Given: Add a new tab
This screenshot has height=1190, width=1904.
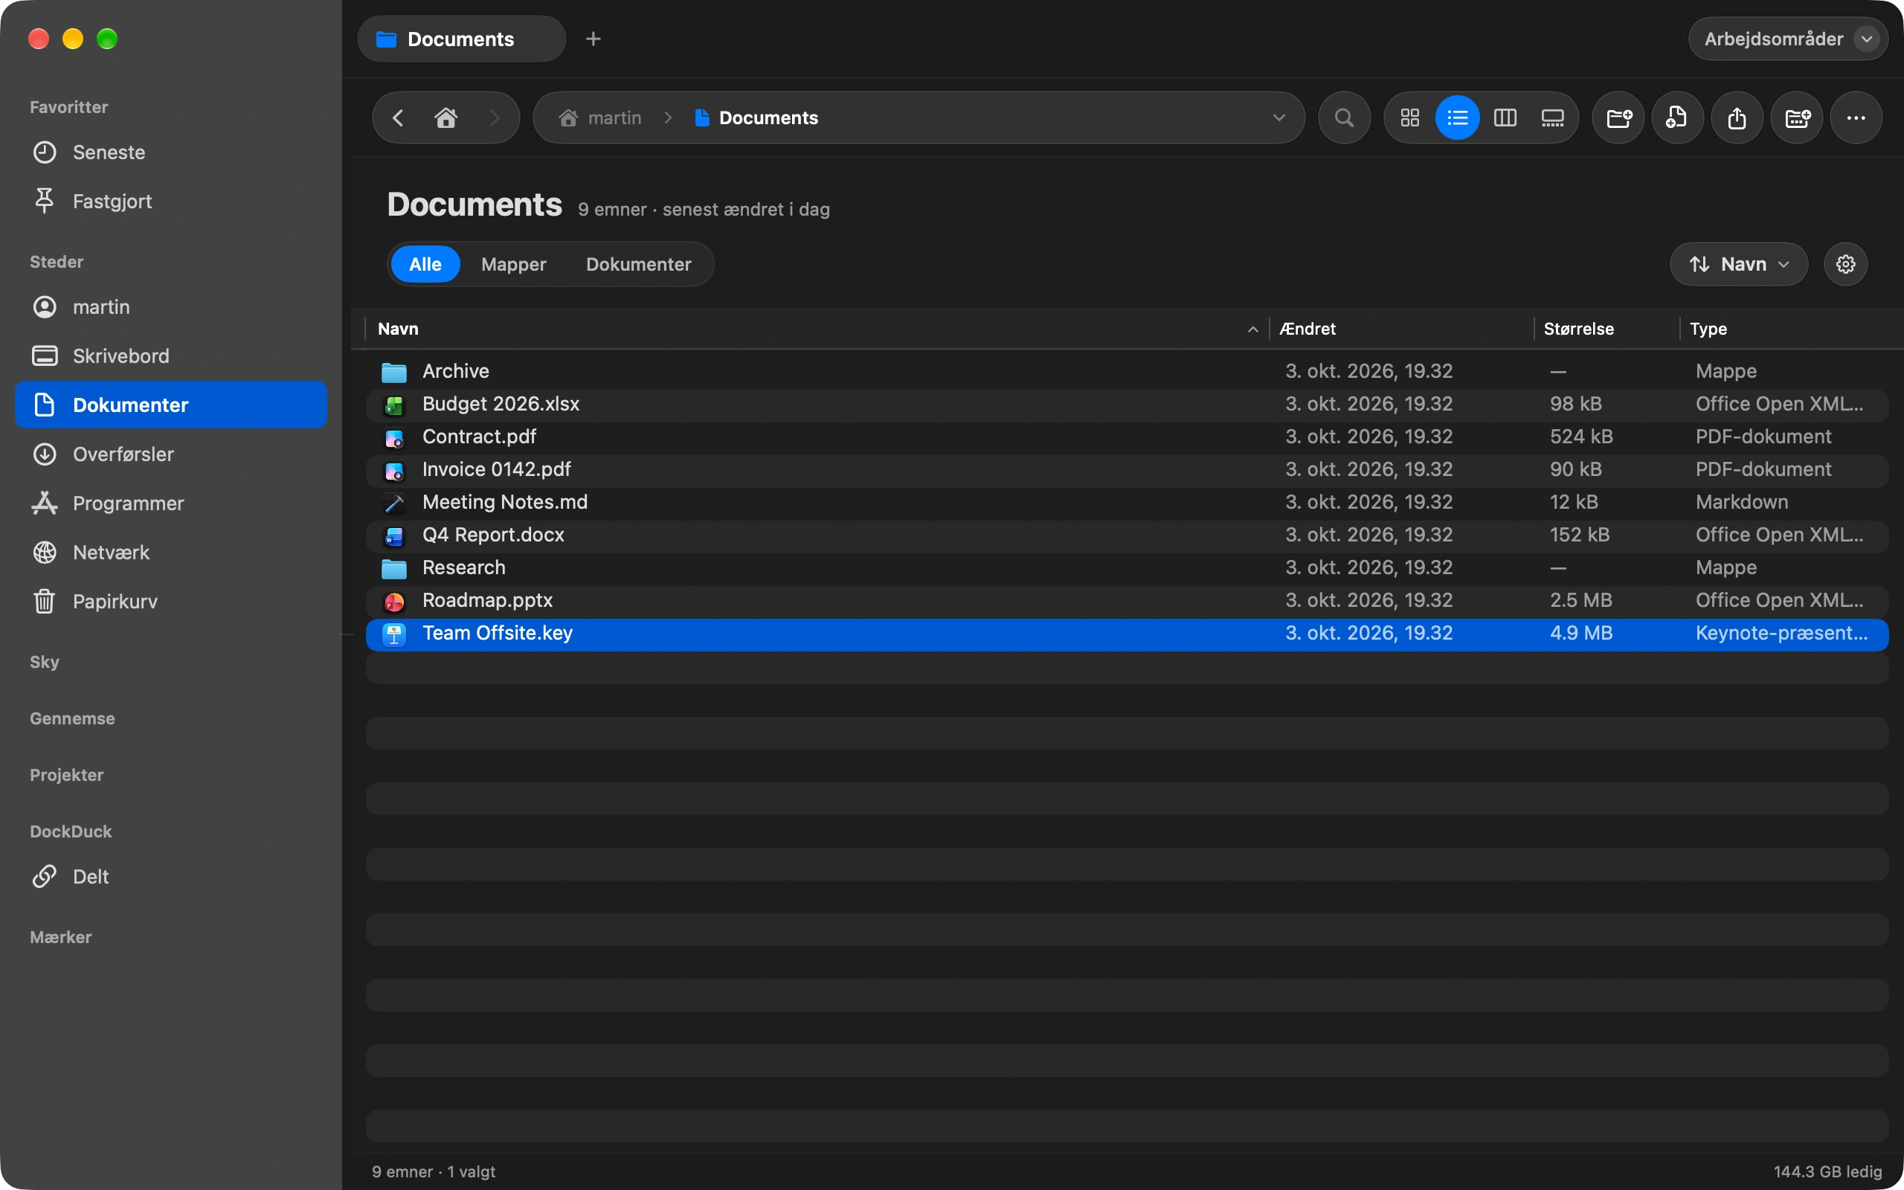Looking at the screenshot, I should [594, 39].
